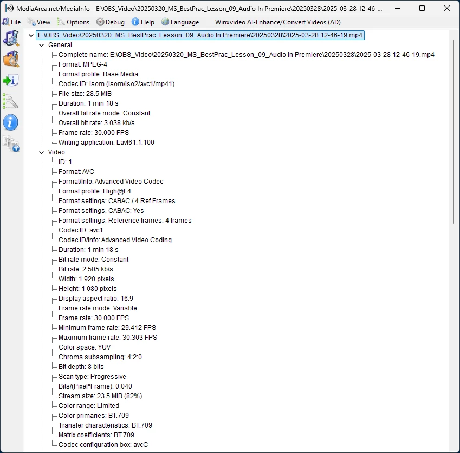Select 'Transfer characteristics: BT.709' row
The width and height of the screenshot is (460, 453).
pos(105,425)
